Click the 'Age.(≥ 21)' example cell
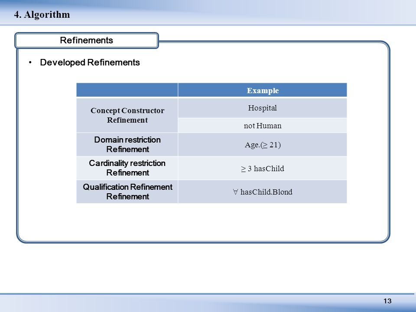The width and height of the screenshot is (416, 312). [x=263, y=145]
